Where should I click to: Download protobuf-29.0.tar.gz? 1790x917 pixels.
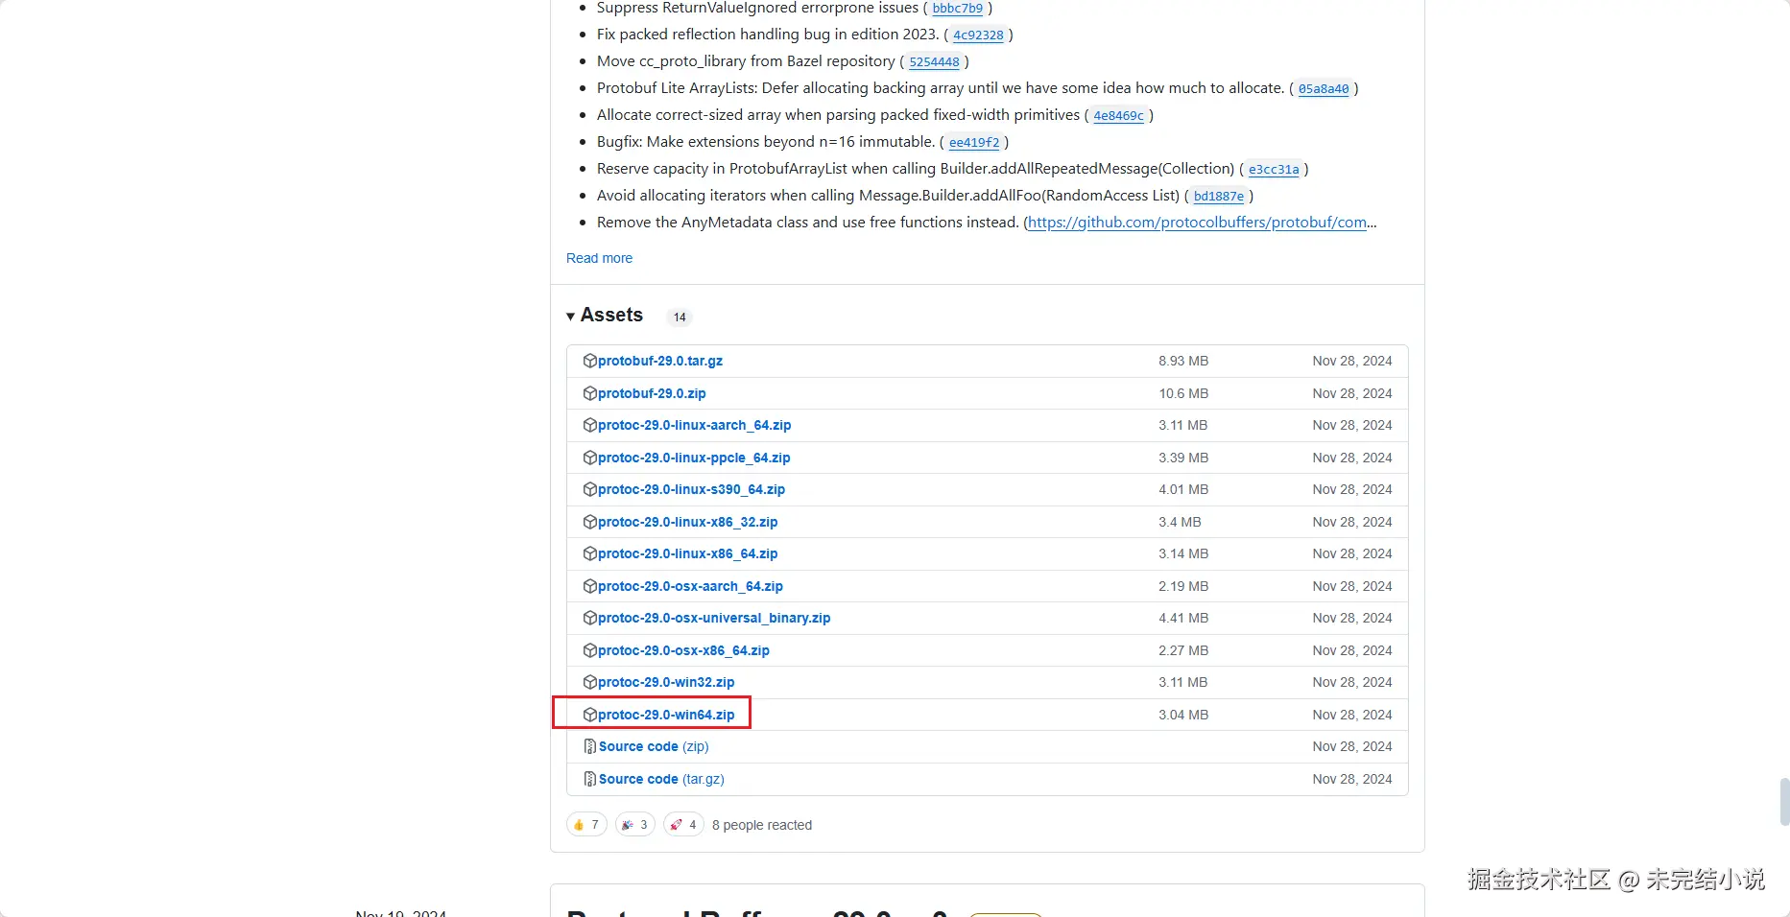(660, 361)
